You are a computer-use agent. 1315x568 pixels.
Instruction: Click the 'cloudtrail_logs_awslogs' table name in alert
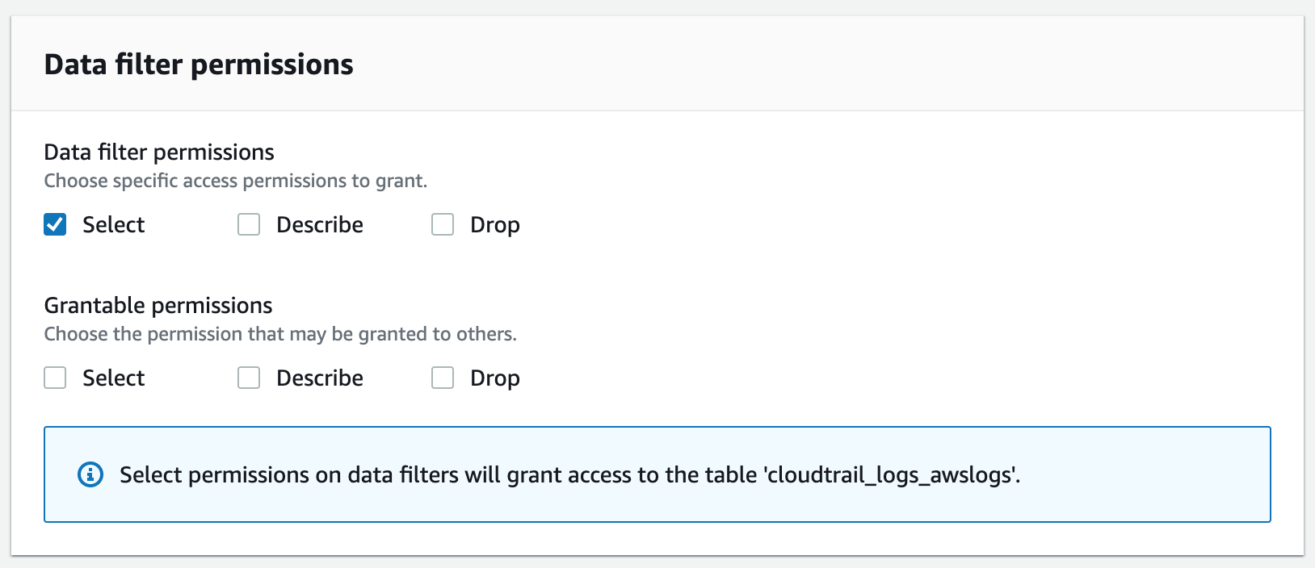[x=889, y=475]
